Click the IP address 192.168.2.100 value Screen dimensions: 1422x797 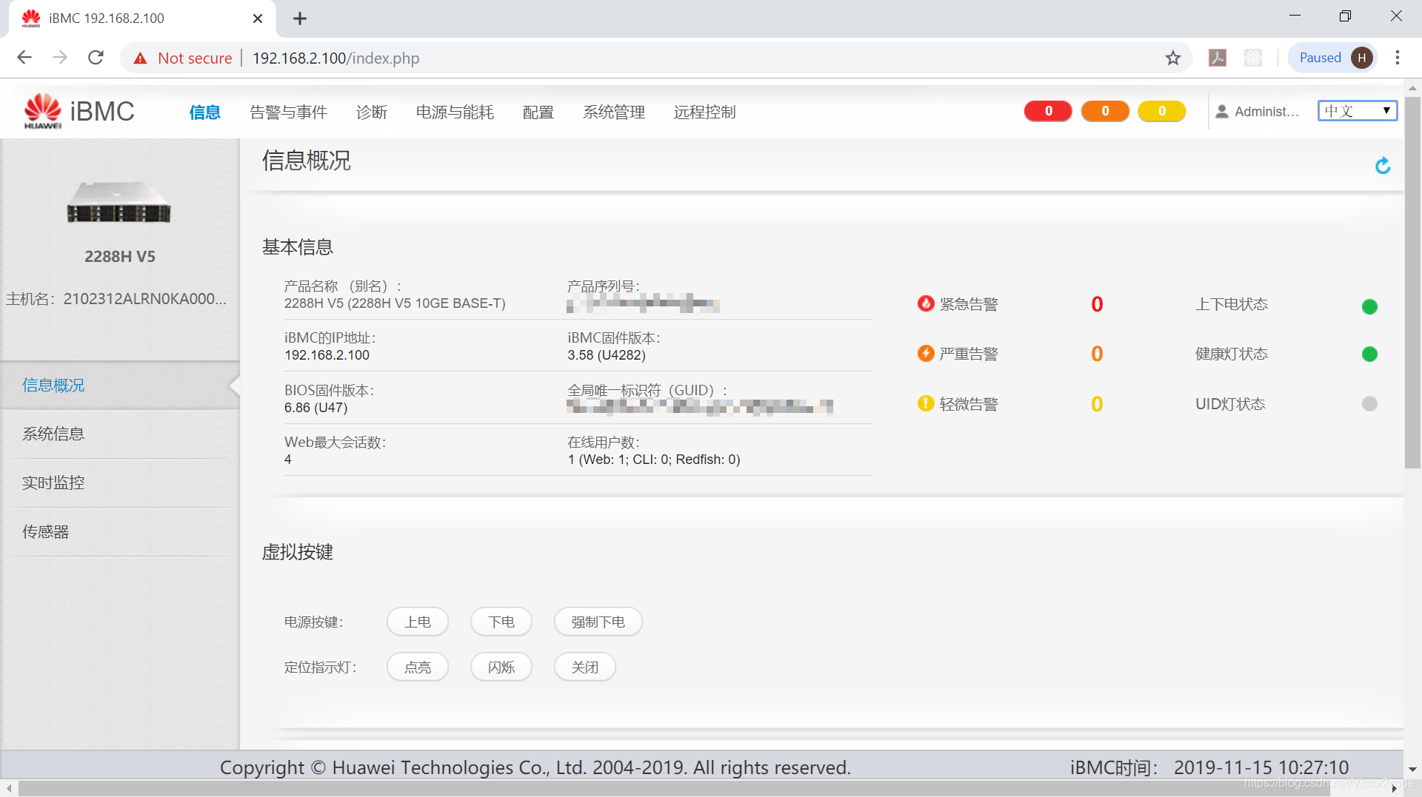(327, 355)
